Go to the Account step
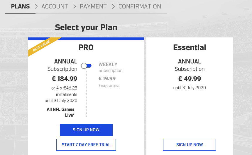 click(x=55, y=6)
